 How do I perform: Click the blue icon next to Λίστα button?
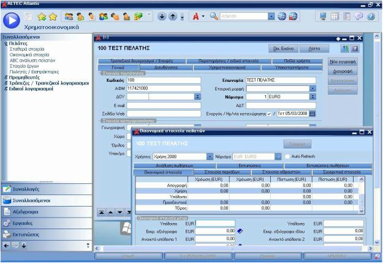click(344, 48)
